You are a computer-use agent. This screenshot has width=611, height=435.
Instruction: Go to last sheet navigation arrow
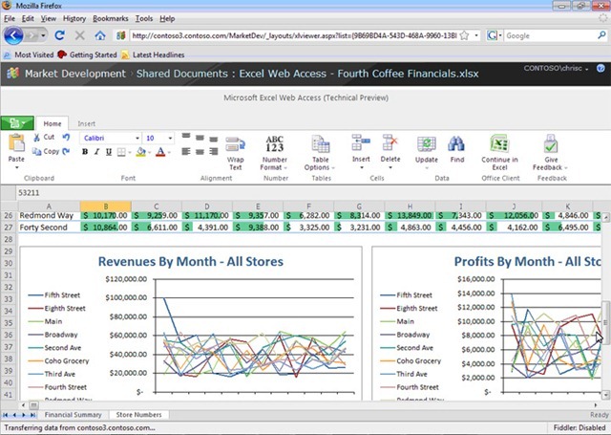pos(32,415)
